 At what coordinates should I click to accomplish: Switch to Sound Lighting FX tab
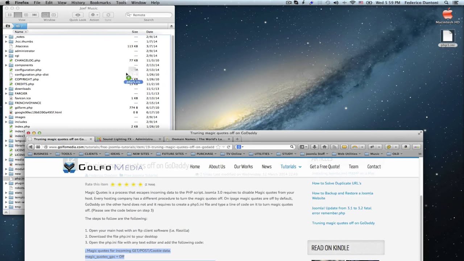(129, 139)
